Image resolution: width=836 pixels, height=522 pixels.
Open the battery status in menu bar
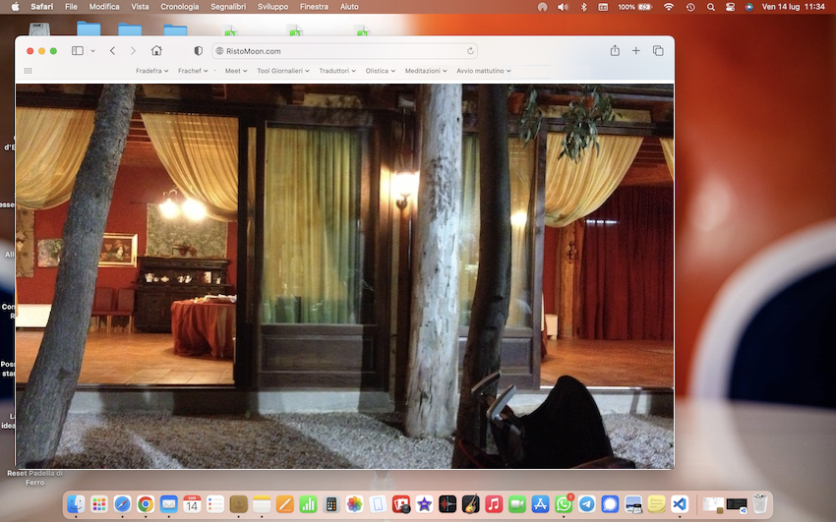(635, 7)
